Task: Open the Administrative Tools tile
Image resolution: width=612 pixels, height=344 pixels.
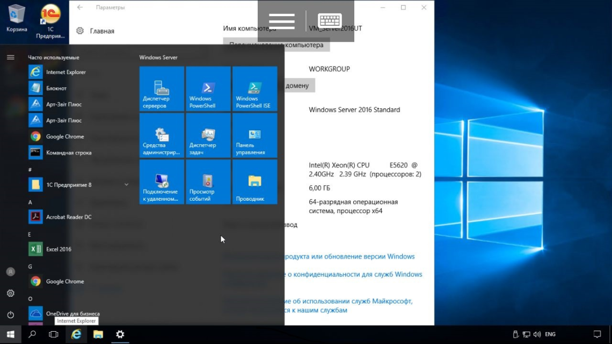Action: 162,135
